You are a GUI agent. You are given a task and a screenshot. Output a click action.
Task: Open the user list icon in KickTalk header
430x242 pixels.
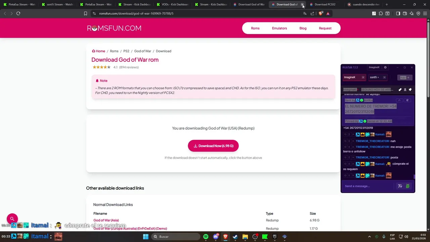[405, 90]
